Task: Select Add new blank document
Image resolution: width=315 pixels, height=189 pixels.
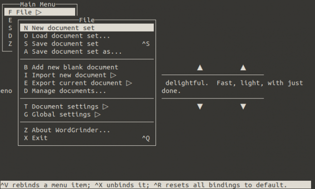Action: (x=87, y=67)
